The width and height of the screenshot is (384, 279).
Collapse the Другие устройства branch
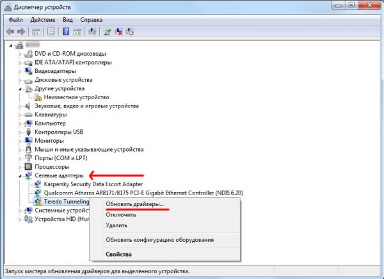click(x=20, y=89)
